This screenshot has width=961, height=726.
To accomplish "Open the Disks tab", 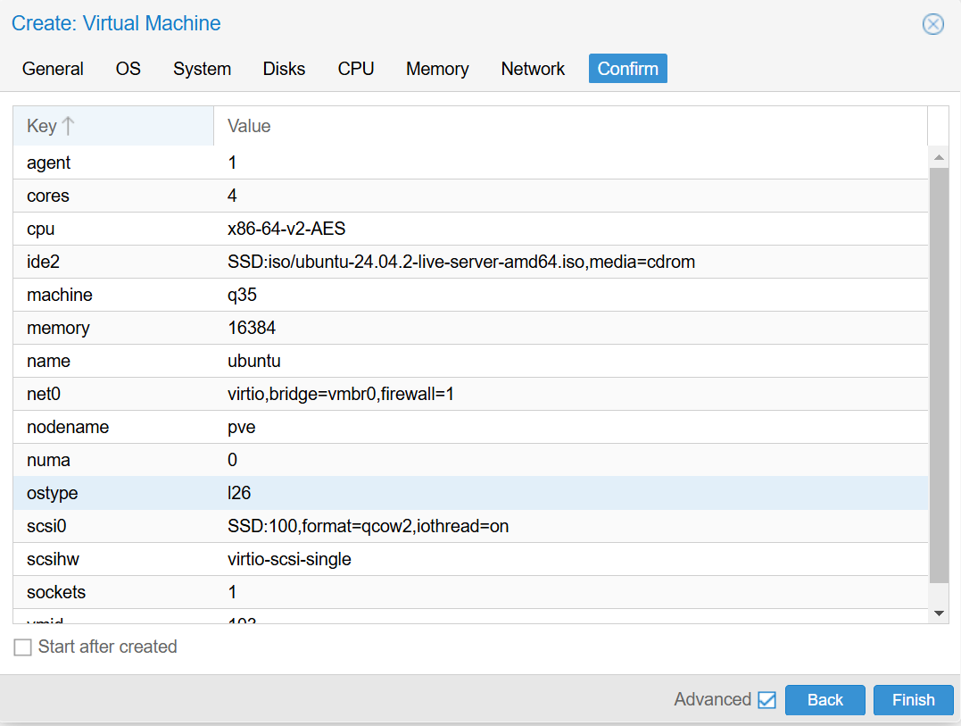I will click(284, 69).
